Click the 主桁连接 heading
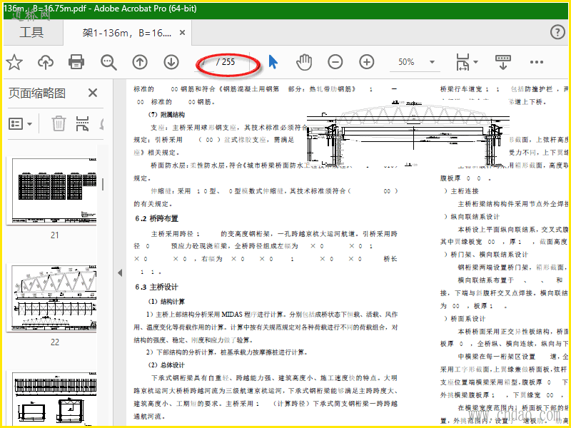571x428 pixels. [465, 191]
